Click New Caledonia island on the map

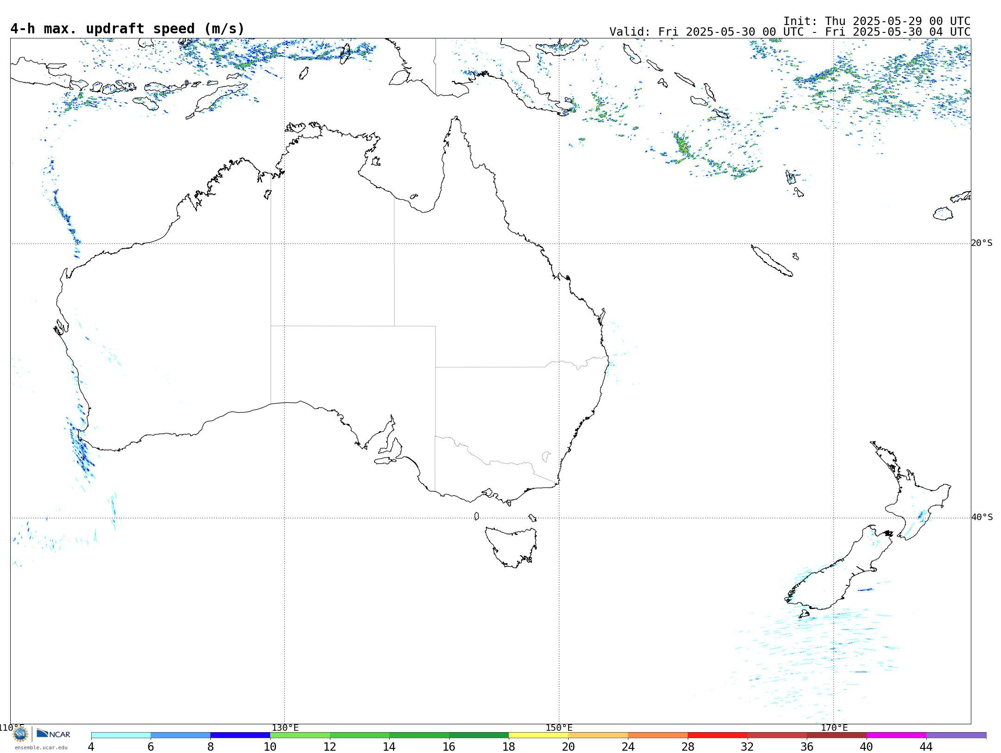[x=772, y=261]
